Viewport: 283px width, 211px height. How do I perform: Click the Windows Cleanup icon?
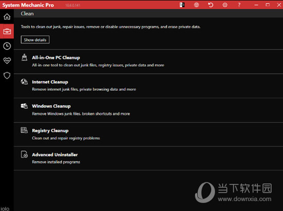coord(24,106)
